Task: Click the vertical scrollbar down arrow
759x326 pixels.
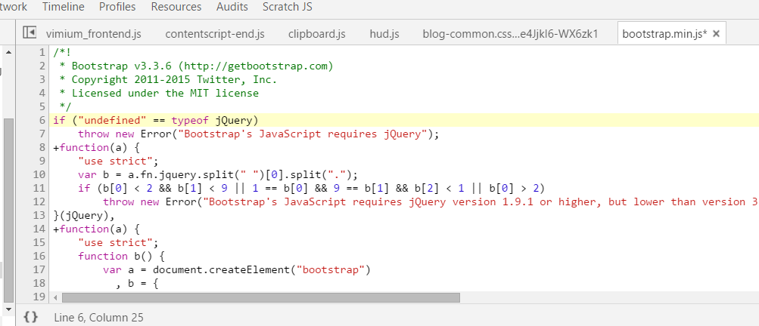Action: (x=9, y=308)
